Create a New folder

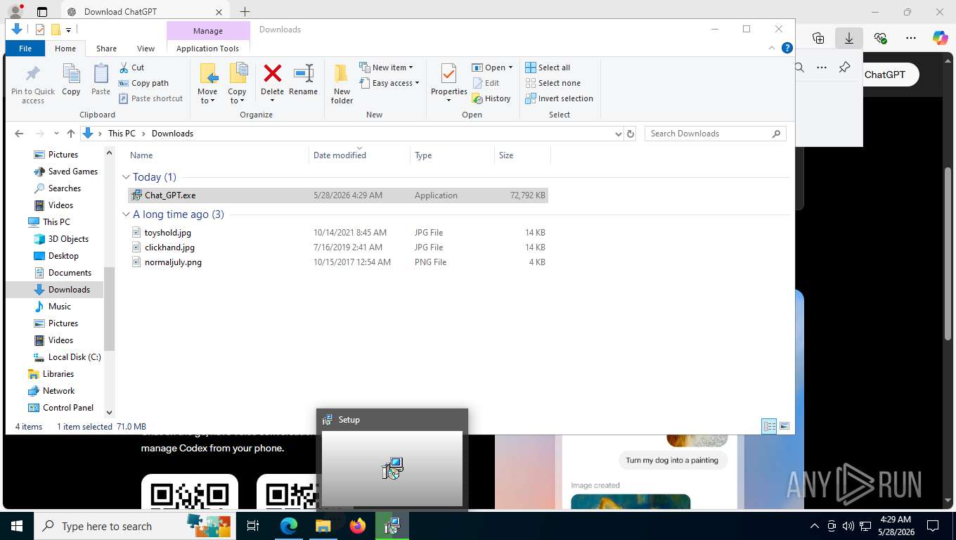coord(342,84)
